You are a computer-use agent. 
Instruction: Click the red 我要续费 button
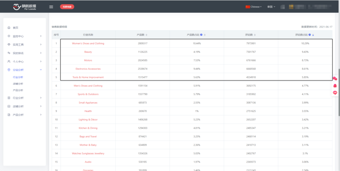[67, 7]
